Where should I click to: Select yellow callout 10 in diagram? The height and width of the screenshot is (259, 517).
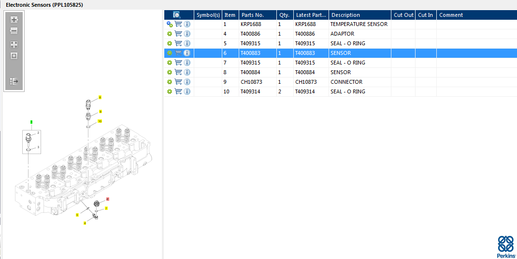[x=100, y=121]
